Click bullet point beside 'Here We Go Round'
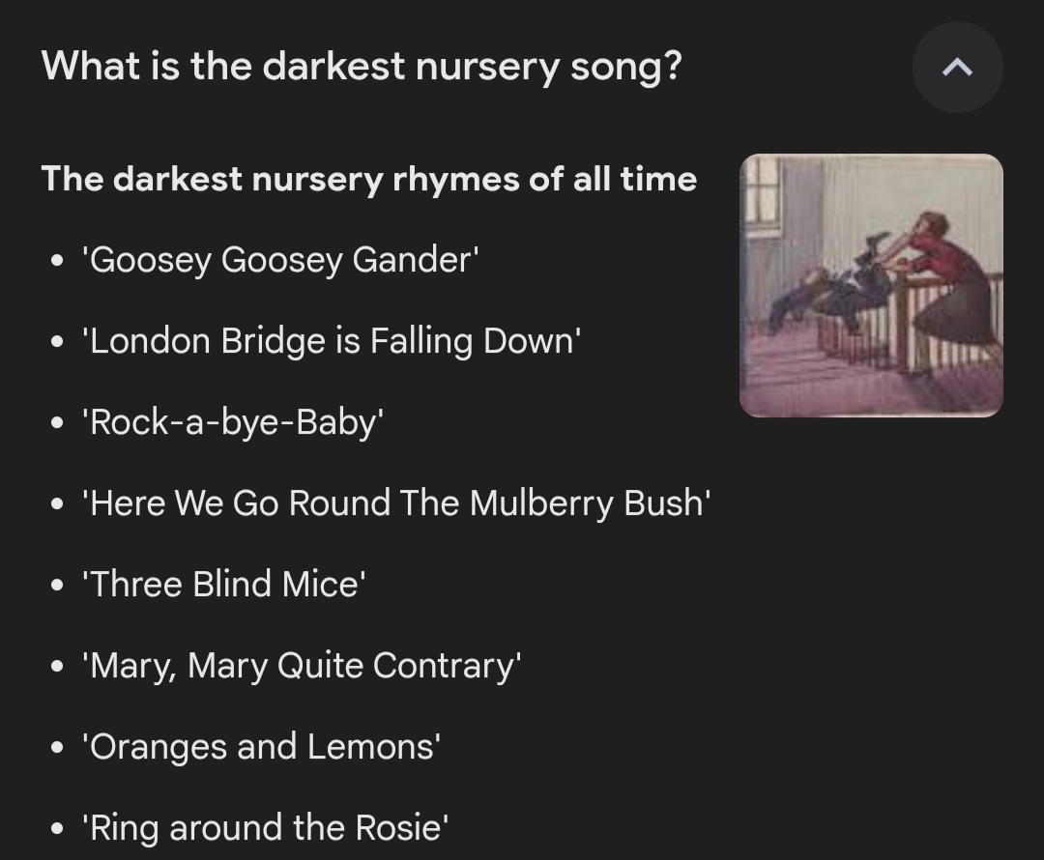 (60, 505)
